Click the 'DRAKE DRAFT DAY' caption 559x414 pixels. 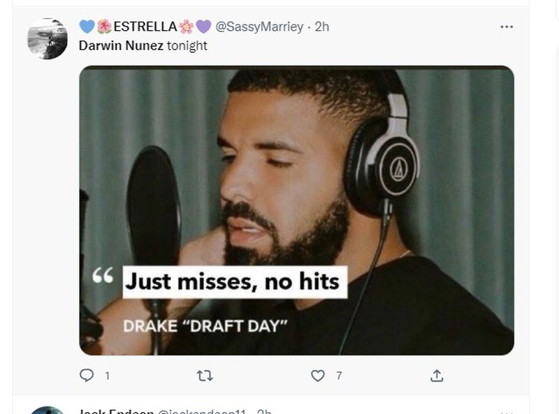coord(205,326)
